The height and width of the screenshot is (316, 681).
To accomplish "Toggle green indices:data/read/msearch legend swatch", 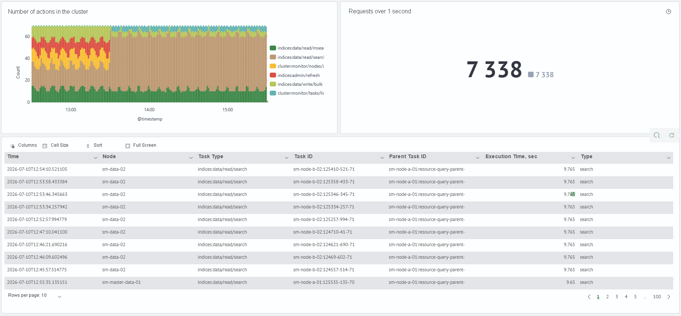I will pos(273,48).
